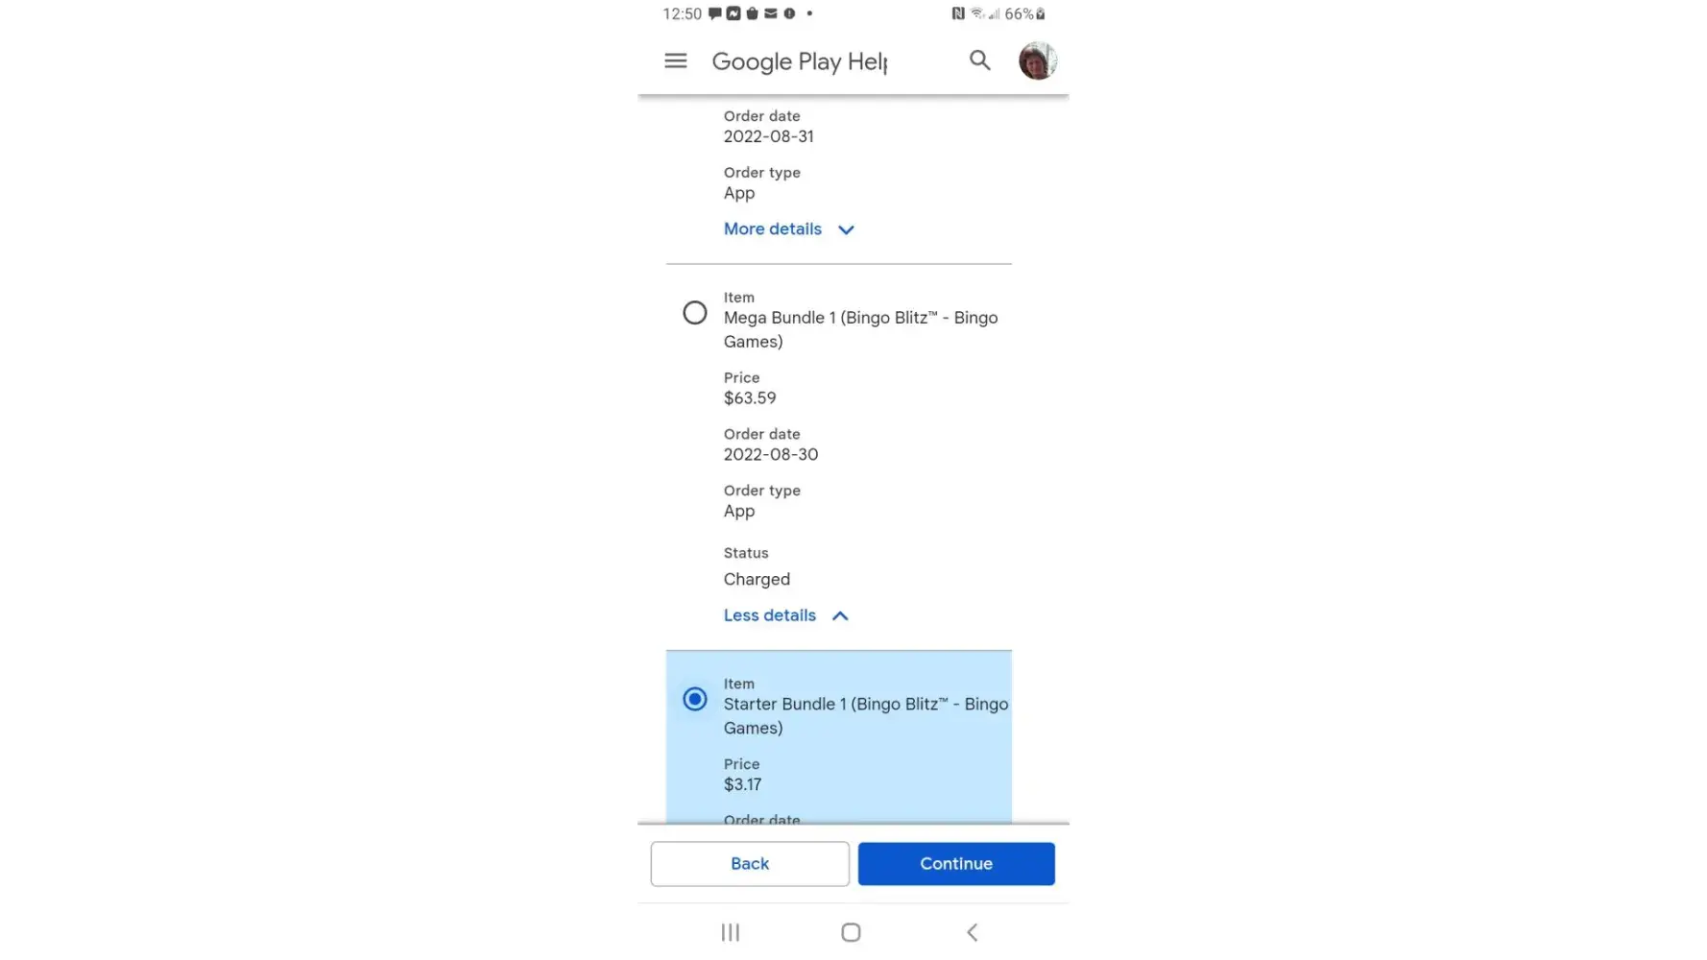Tap the envelope mail notification icon
Screen dimensions: 1707x960
tap(770, 13)
